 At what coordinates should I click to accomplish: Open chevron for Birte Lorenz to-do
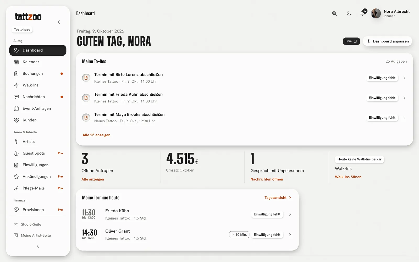point(405,78)
